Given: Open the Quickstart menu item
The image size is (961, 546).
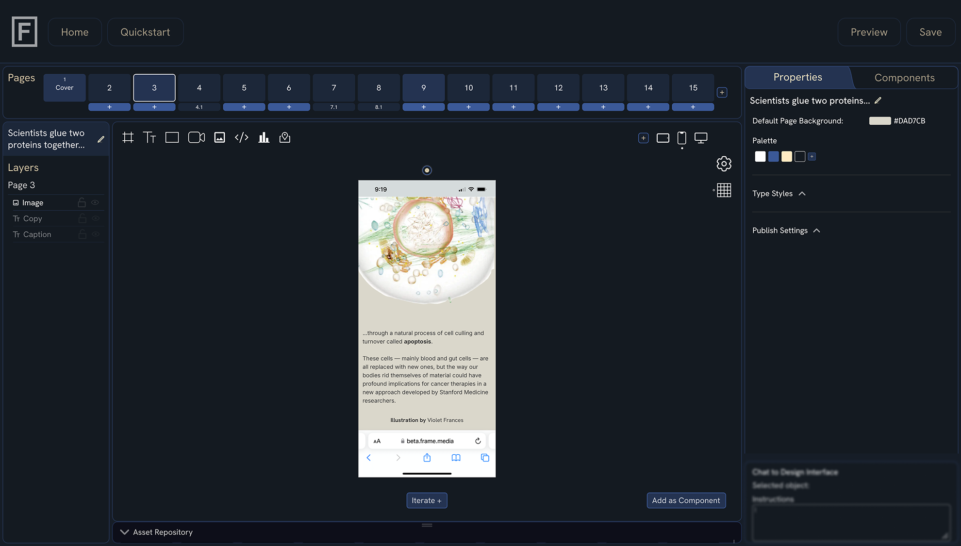Looking at the screenshot, I should tap(145, 32).
